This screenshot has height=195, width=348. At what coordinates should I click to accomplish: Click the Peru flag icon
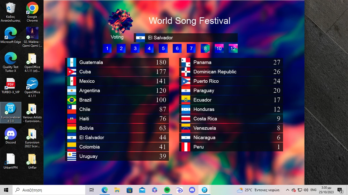tap(186, 147)
